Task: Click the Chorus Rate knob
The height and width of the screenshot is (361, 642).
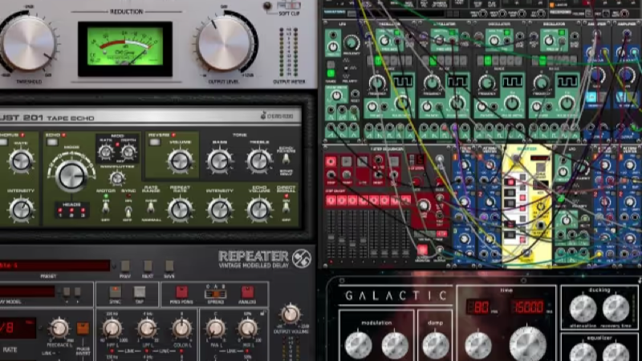Action: click(21, 162)
